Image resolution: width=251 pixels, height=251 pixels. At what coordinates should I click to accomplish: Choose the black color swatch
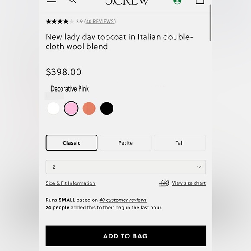[x=107, y=108]
